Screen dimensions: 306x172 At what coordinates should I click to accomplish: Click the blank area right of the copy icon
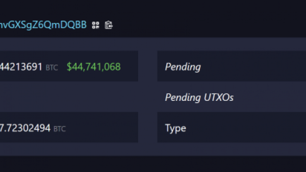click(209, 25)
